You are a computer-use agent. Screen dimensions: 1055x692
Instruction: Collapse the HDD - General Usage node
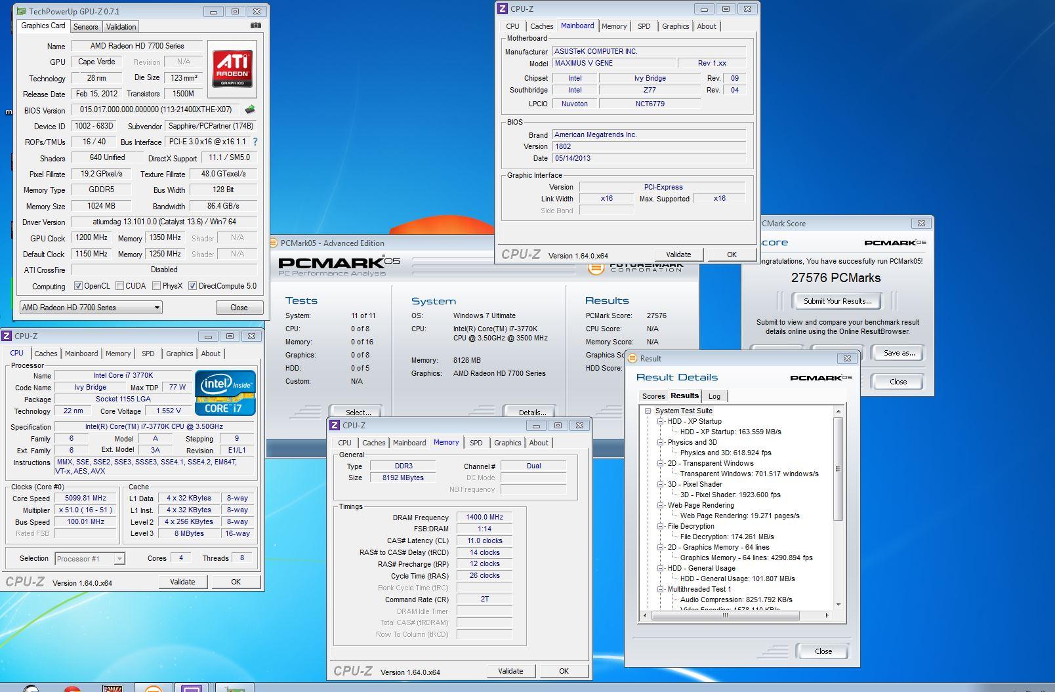click(x=661, y=568)
